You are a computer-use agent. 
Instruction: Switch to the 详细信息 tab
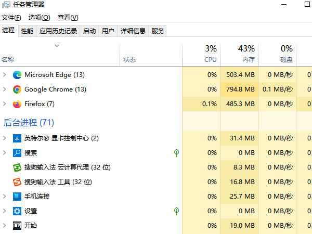pyautogui.click(x=133, y=31)
